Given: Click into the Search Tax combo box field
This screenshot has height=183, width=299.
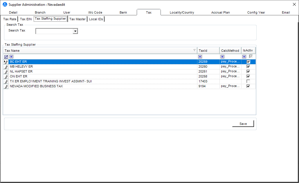Looking at the screenshot, I should click(54, 31).
